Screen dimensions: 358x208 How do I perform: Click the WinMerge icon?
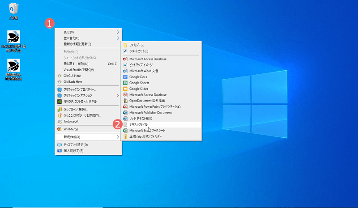60,129
